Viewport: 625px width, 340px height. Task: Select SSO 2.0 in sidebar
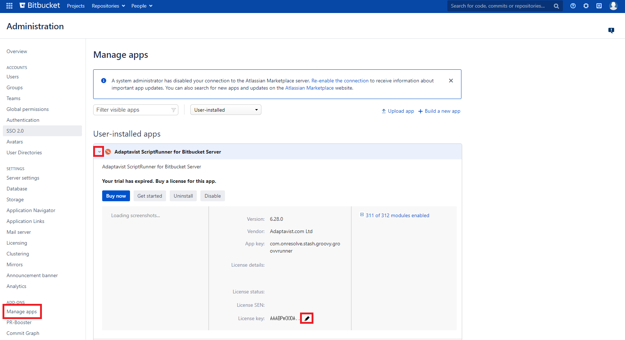click(42, 131)
